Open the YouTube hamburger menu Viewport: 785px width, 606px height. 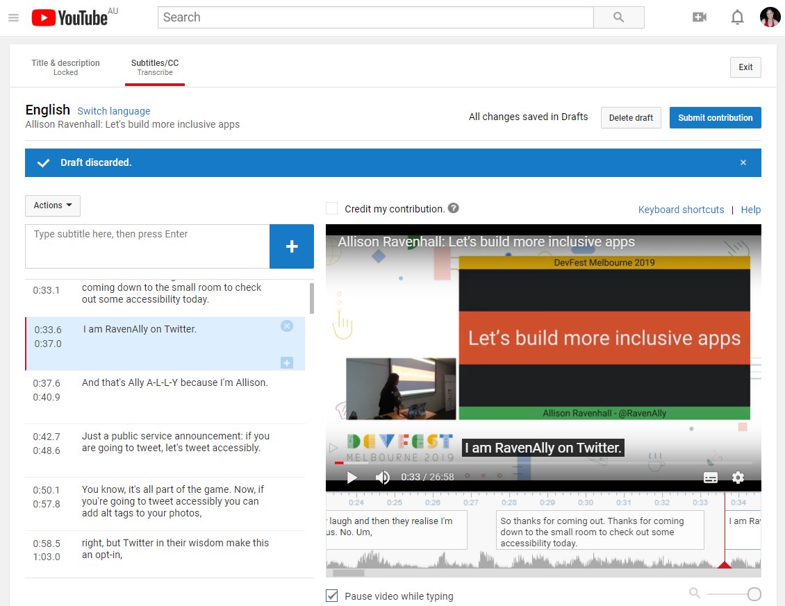pyautogui.click(x=13, y=17)
